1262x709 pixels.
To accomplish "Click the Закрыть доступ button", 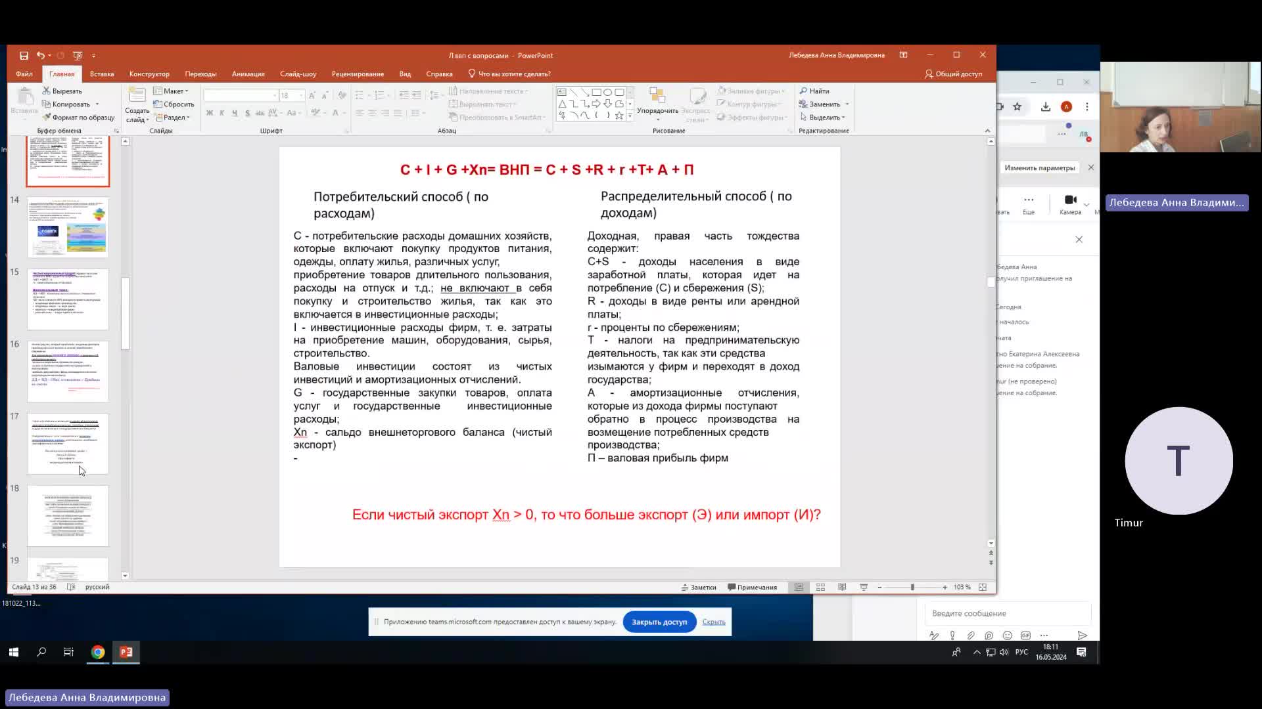I will (659, 622).
